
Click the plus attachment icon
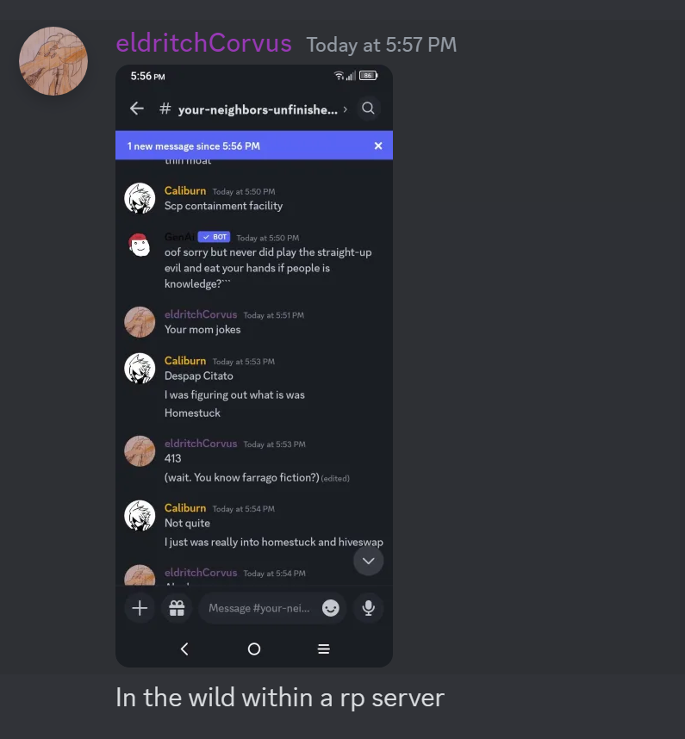140,608
